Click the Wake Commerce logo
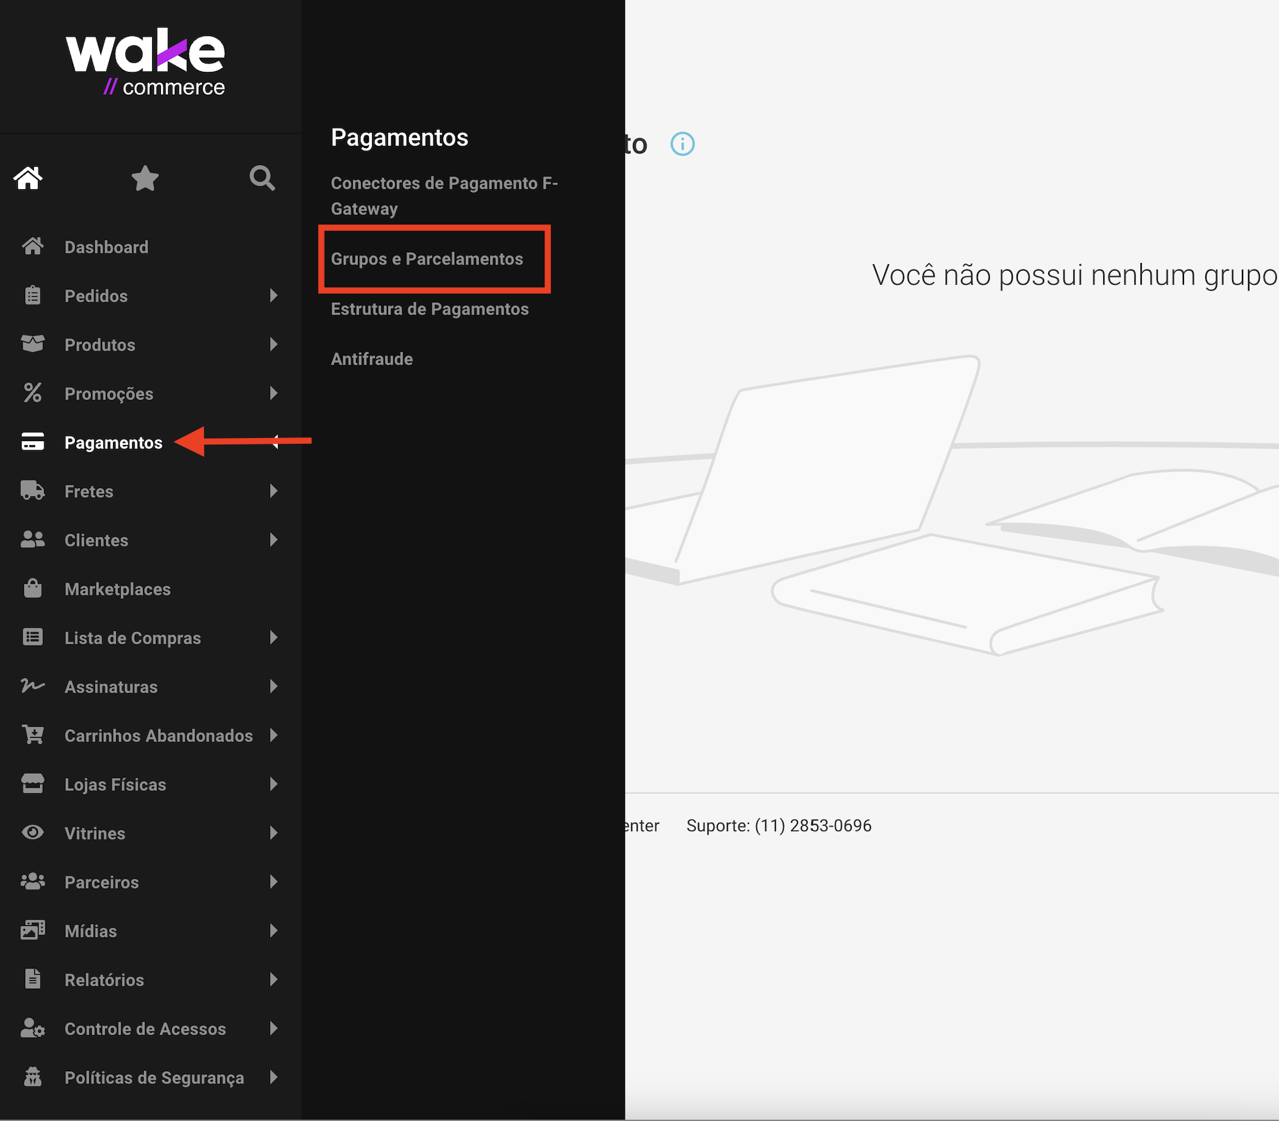 coord(146,62)
